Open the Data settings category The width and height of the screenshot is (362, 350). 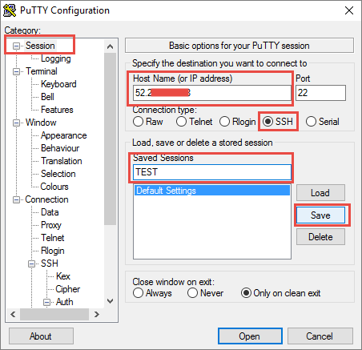pos(50,212)
